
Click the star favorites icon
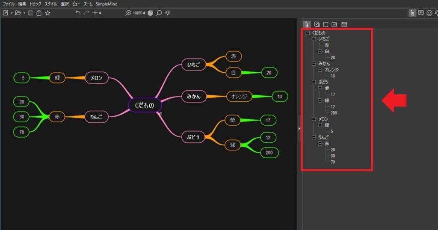[x=48, y=13]
